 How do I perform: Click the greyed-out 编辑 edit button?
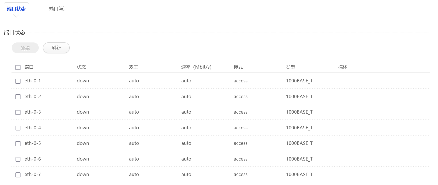point(25,48)
